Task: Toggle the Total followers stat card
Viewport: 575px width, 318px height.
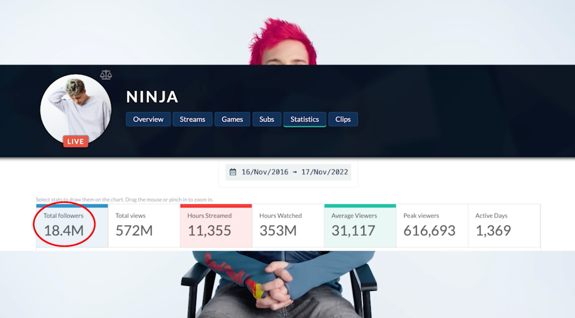Action: 72,226
